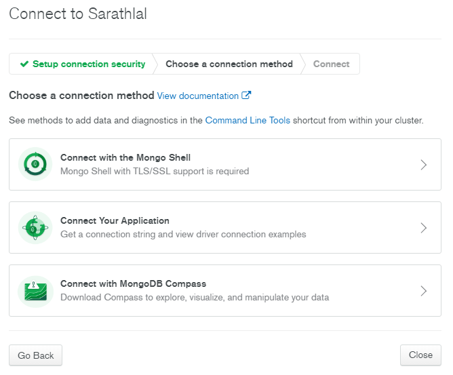Click the Mongo Shell circular icon
Screen dimensions: 453x375
pos(35,164)
